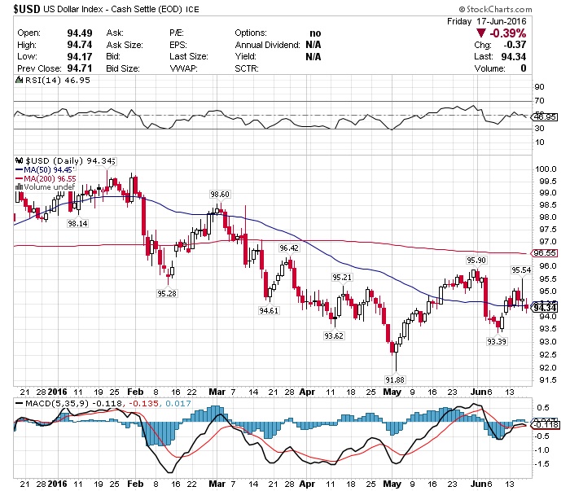Click the 94.34 last price axis tag

click(x=546, y=308)
